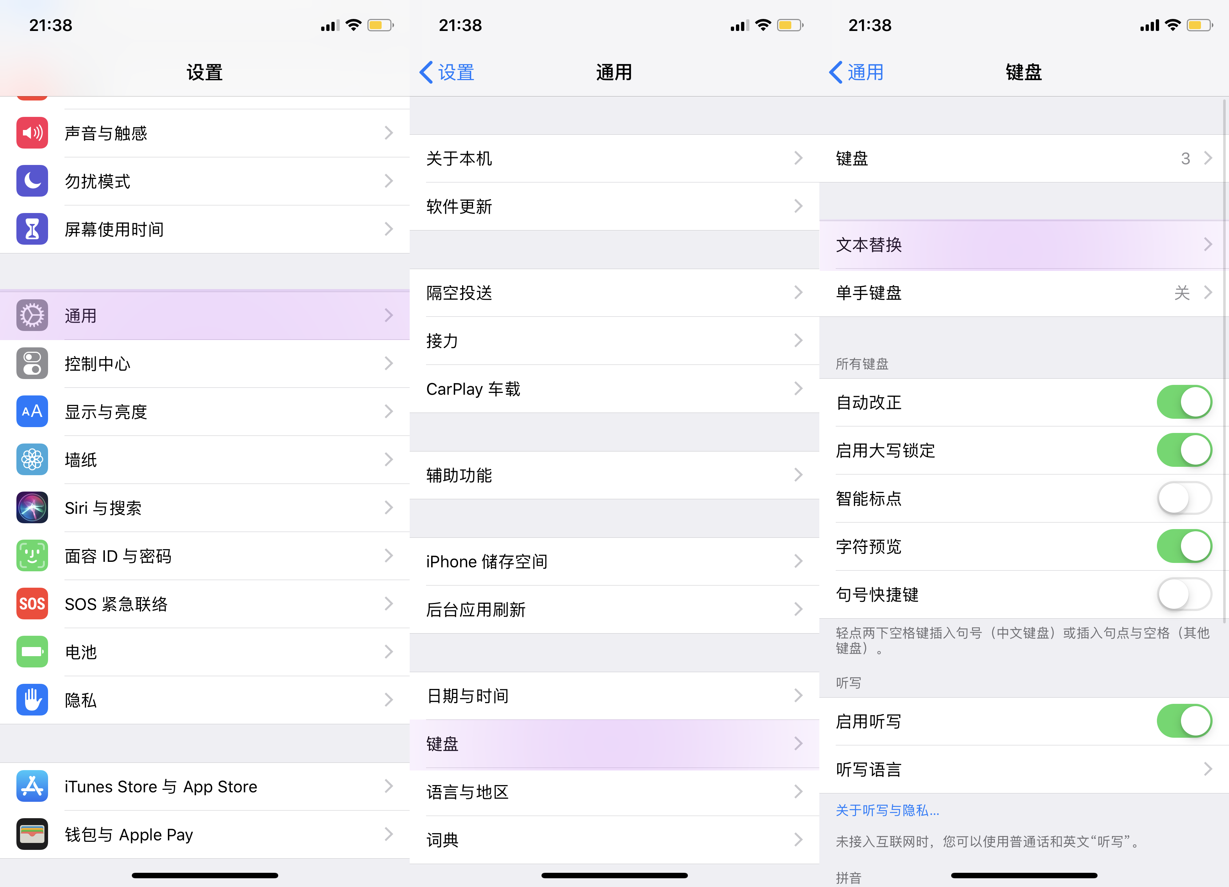Tap the 单手键盘 value 关

click(x=1182, y=293)
